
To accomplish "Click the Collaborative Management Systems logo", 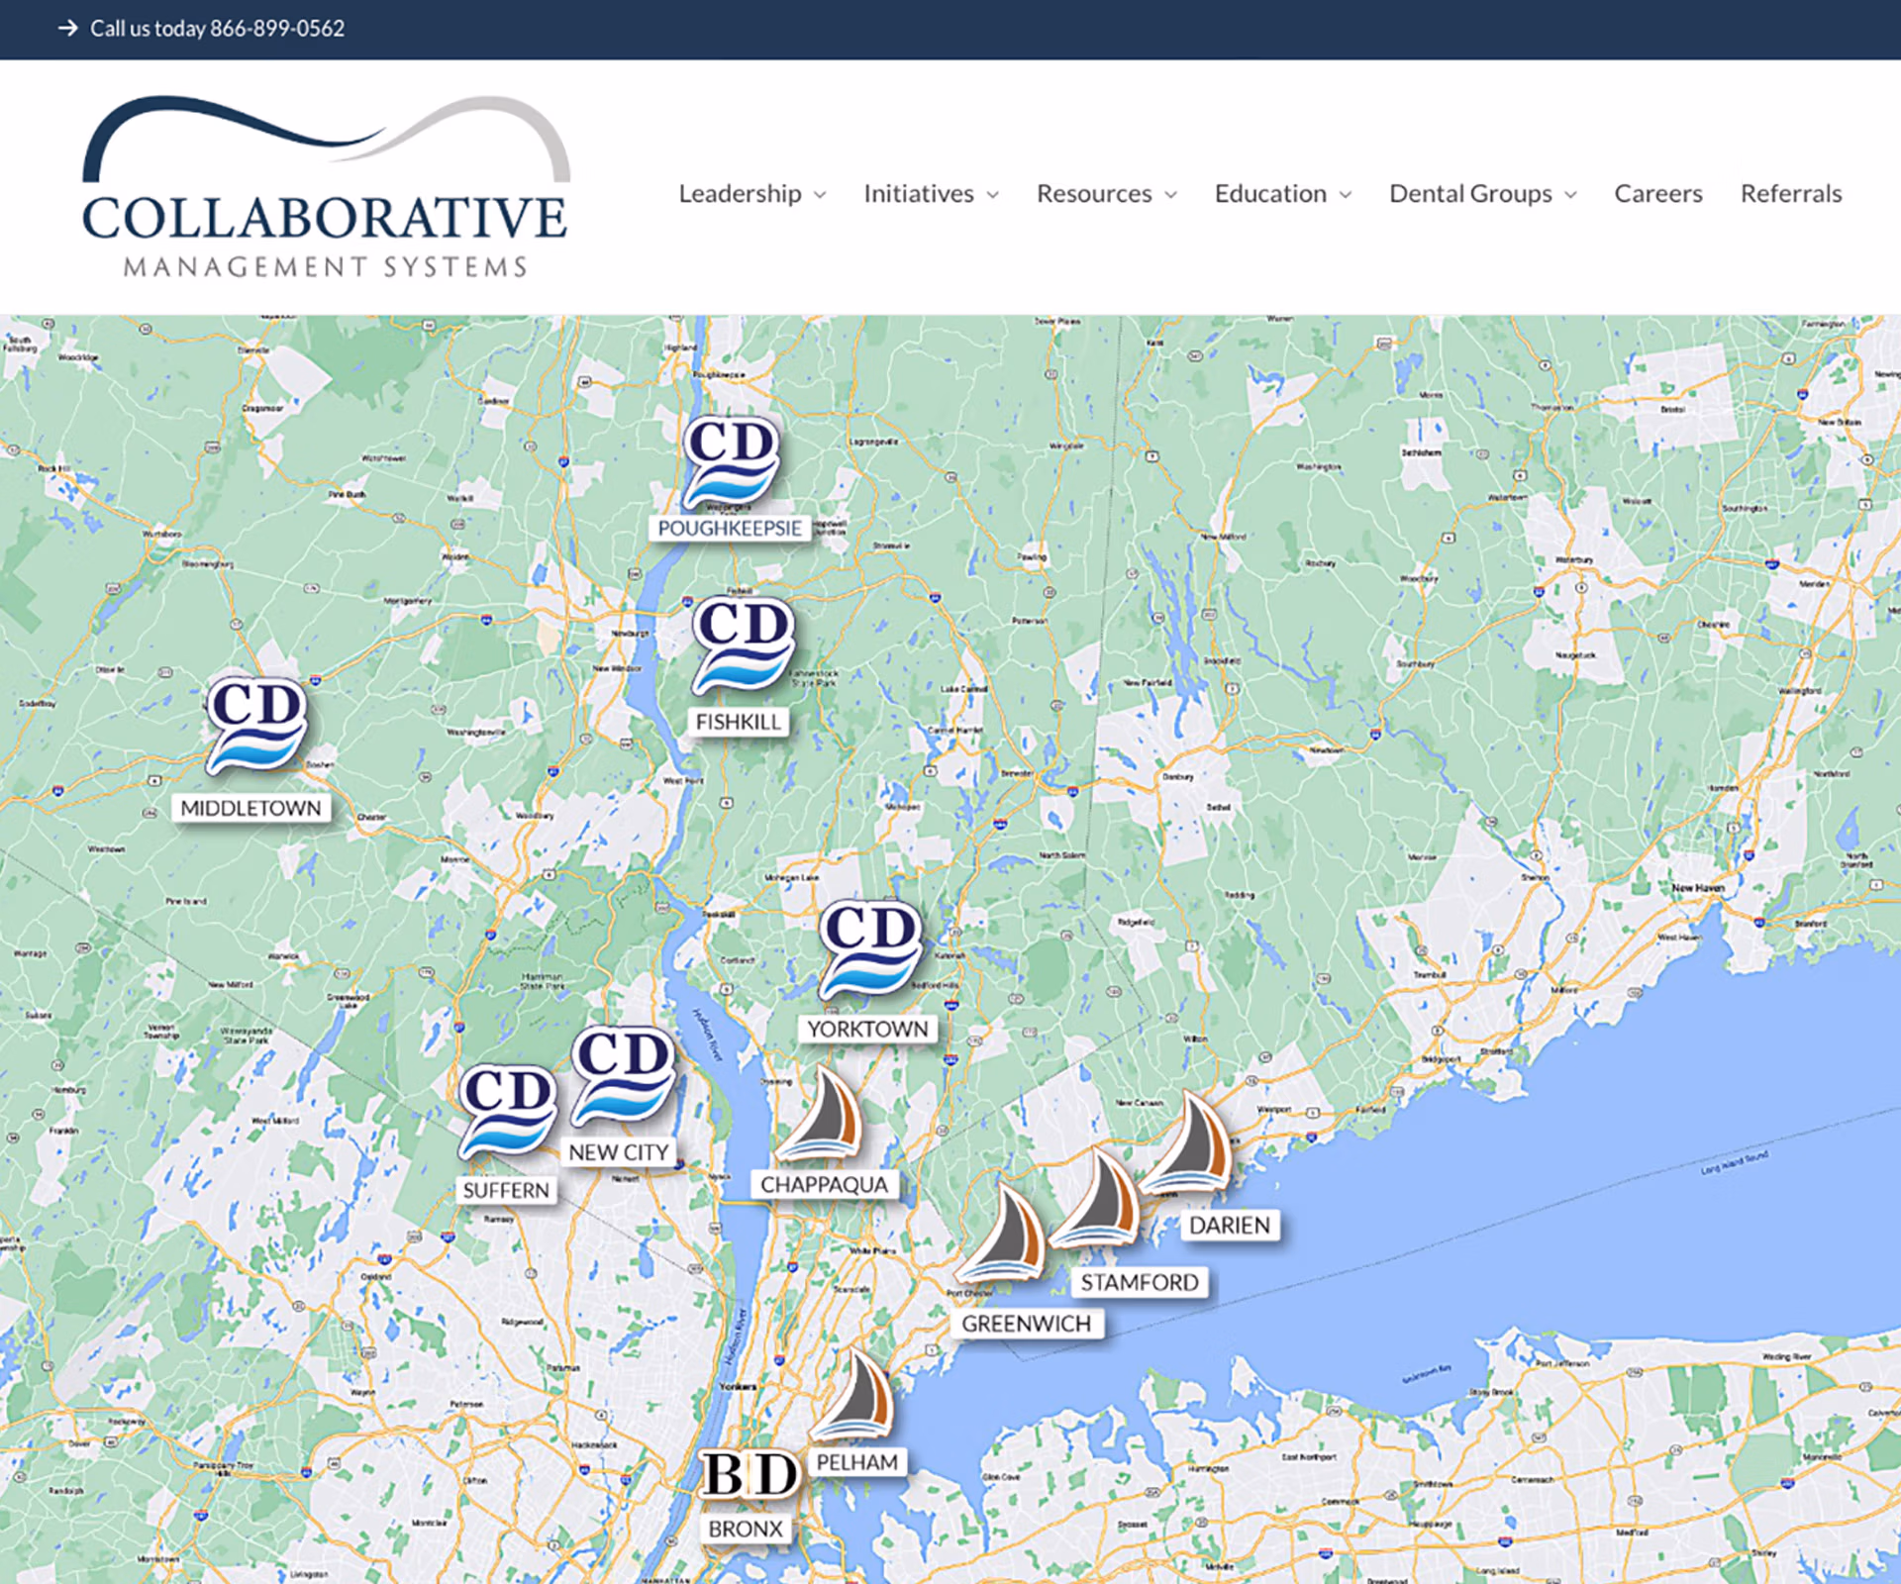I will pos(326,188).
